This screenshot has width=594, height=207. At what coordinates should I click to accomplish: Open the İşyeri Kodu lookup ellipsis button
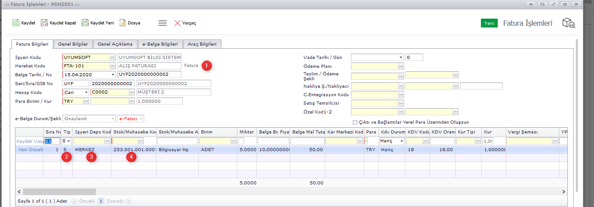click(113, 57)
